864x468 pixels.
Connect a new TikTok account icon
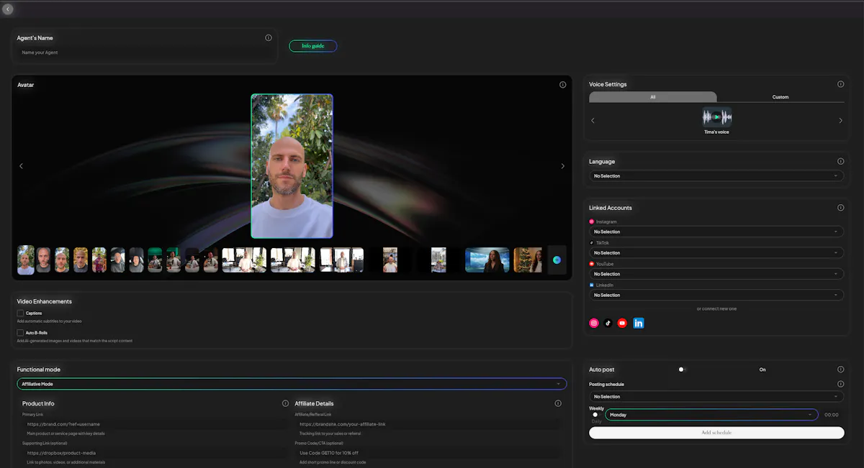608,323
